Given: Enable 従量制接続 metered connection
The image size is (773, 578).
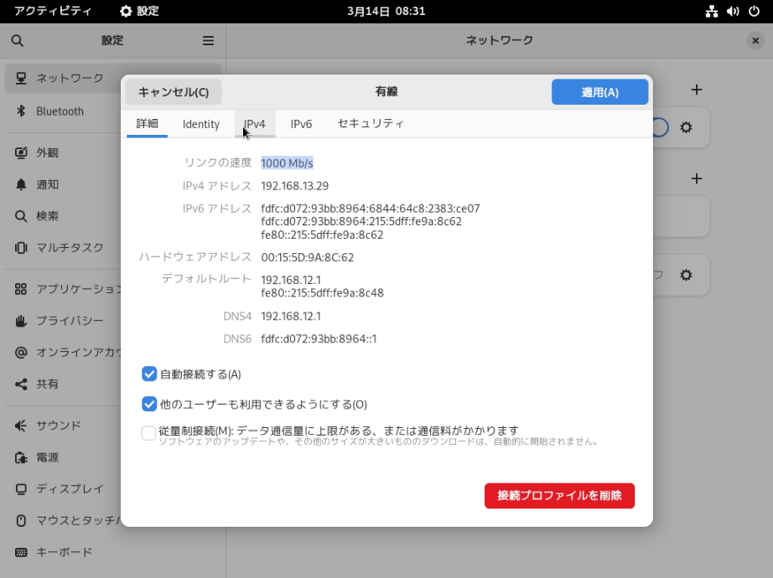Looking at the screenshot, I should (x=148, y=432).
